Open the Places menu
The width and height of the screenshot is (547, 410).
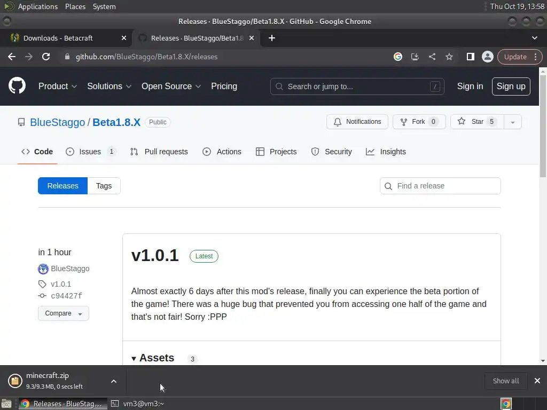(x=75, y=6)
